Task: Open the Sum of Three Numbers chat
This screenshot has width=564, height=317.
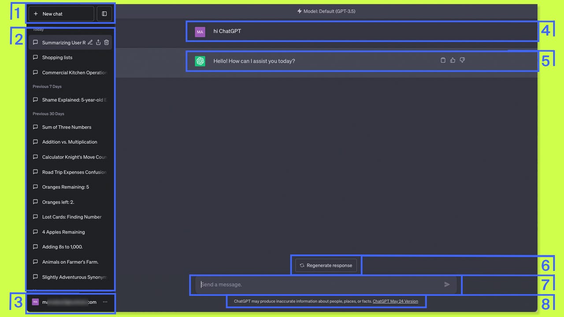Action: click(x=70, y=127)
